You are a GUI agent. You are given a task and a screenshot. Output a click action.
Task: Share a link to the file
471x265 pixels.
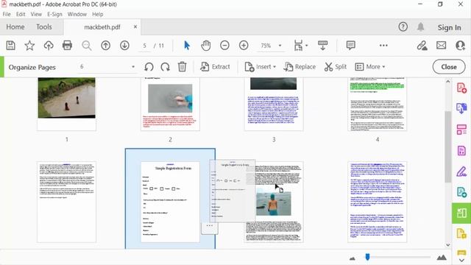[x=422, y=46]
